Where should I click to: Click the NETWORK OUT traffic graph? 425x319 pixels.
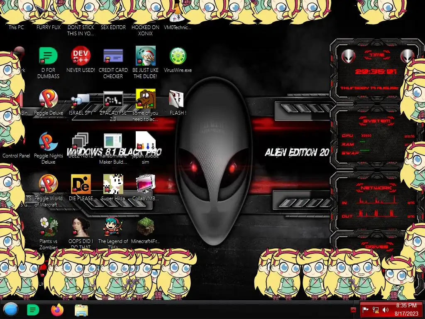point(377,213)
